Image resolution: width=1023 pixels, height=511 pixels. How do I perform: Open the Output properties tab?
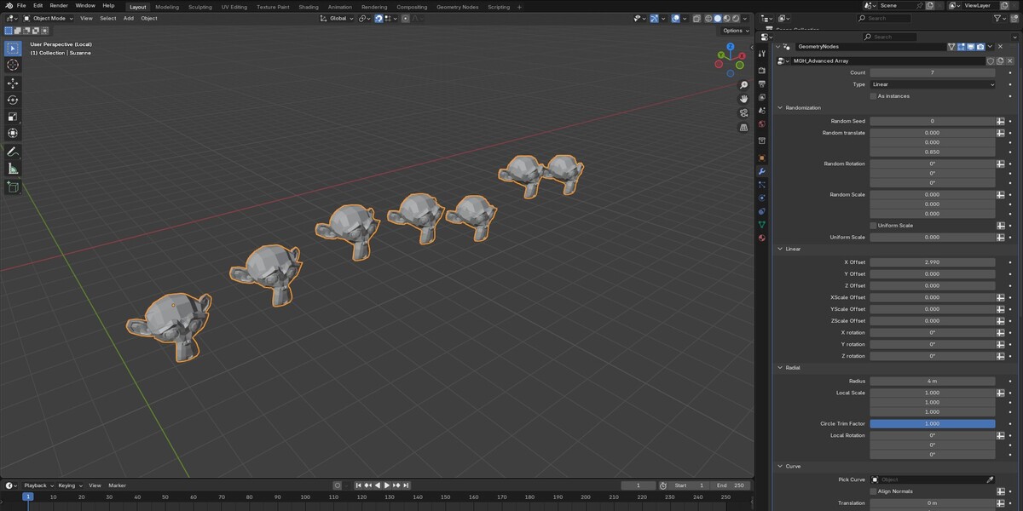[762, 83]
